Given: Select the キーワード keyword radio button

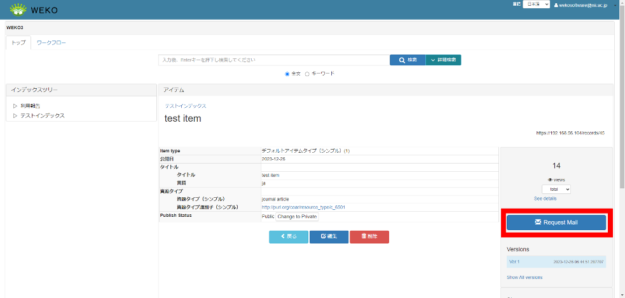Looking at the screenshot, I should click(x=308, y=74).
